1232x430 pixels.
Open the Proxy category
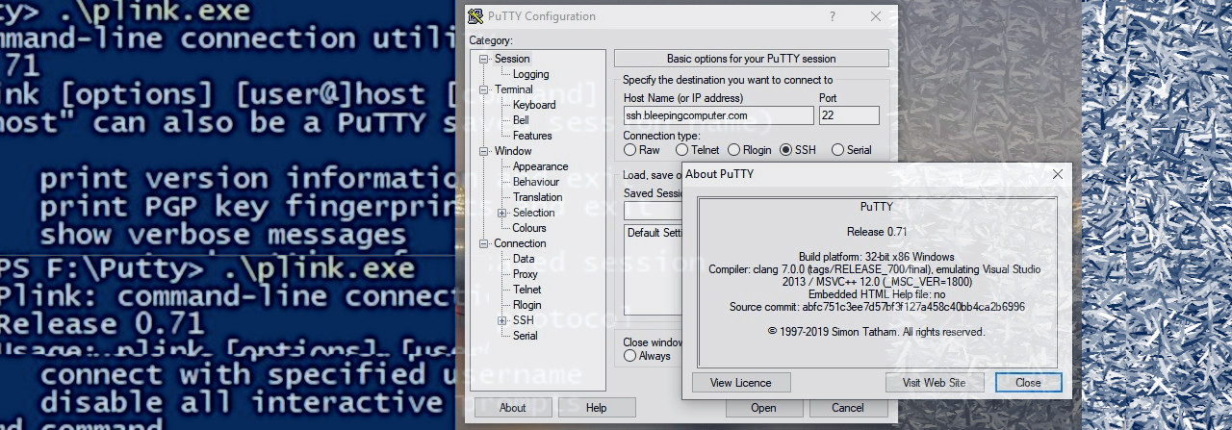[x=526, y=274]
